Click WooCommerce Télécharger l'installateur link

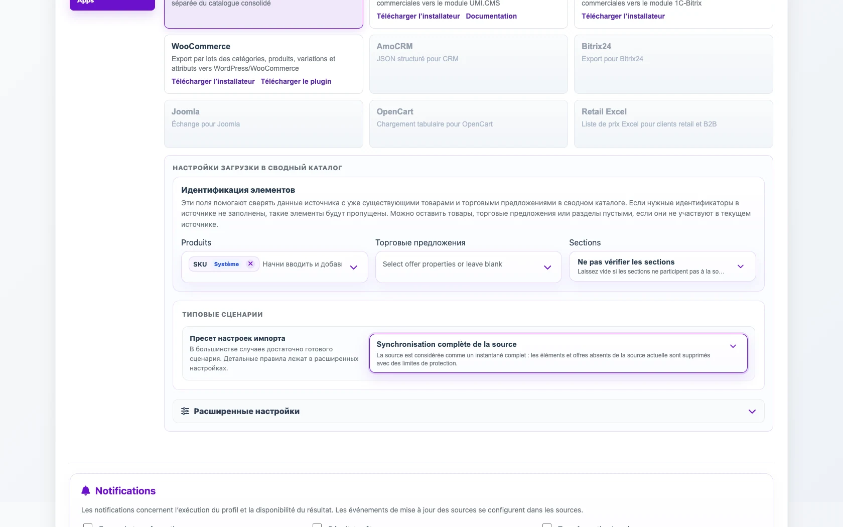(x=213, y=81)
